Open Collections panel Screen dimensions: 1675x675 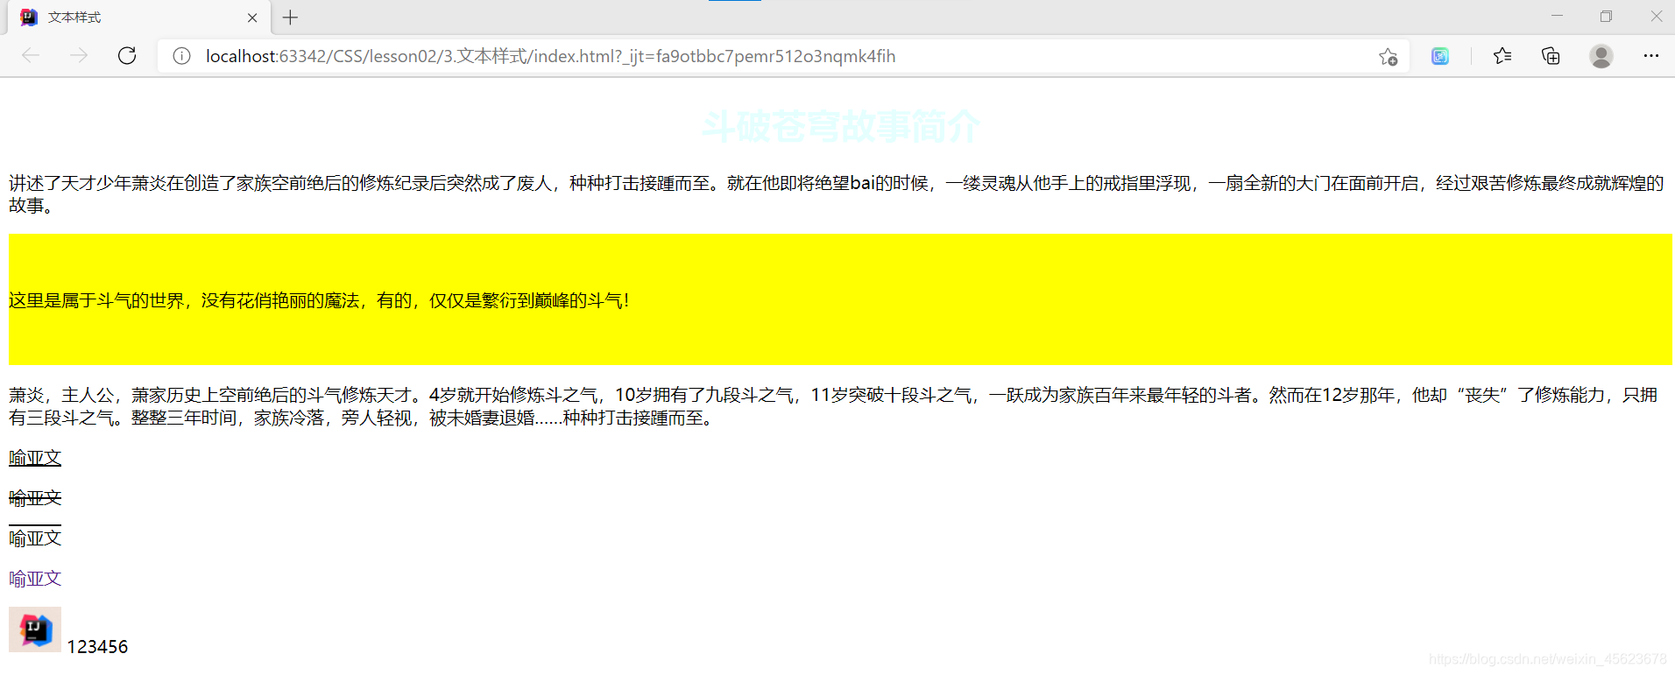[1551, 56]
